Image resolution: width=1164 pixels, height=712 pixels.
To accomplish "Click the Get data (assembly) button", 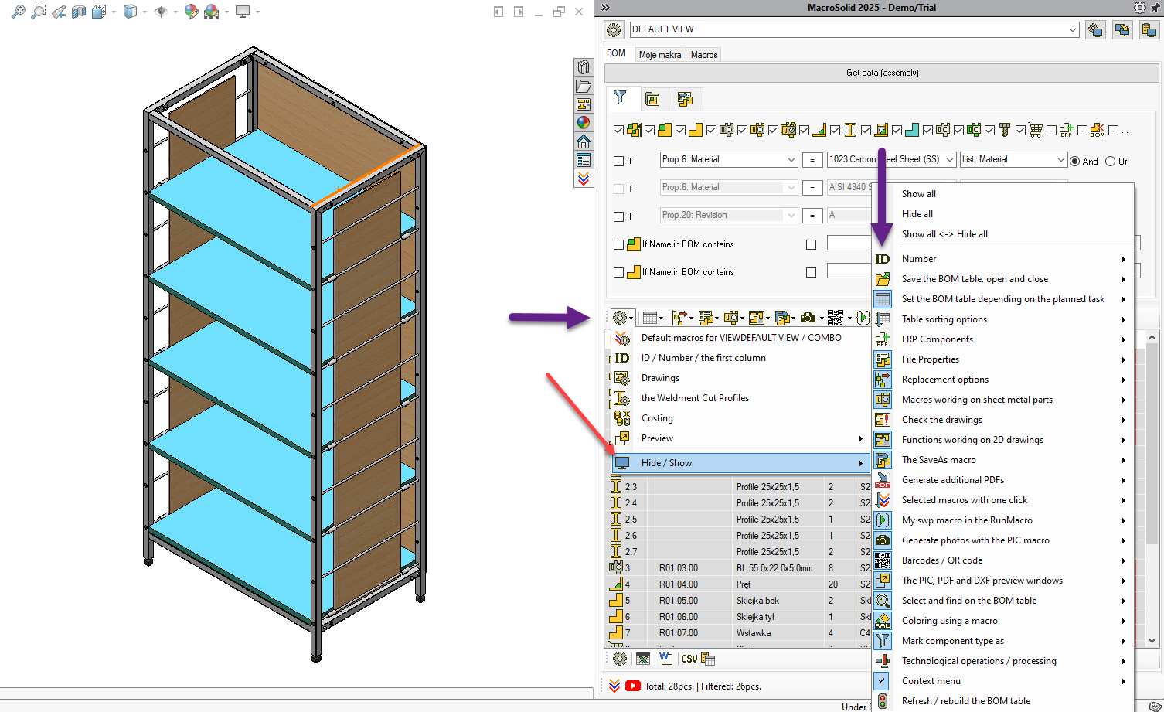I will point(882,73).
